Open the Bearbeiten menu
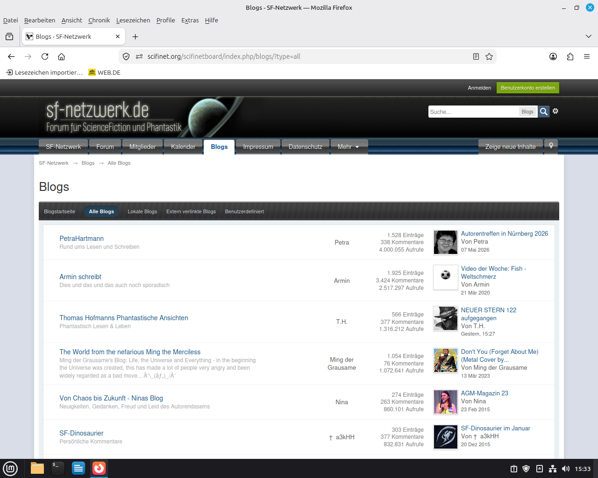Viewport: 598px width, 478px height. [x=40, y=20]
